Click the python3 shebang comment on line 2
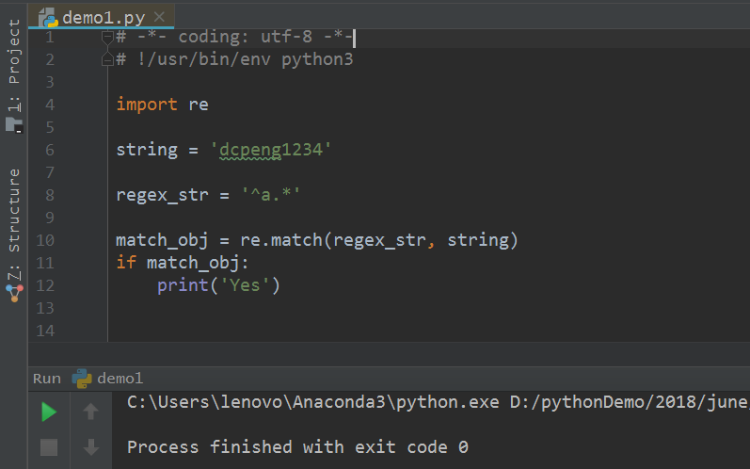 (234, 59)
